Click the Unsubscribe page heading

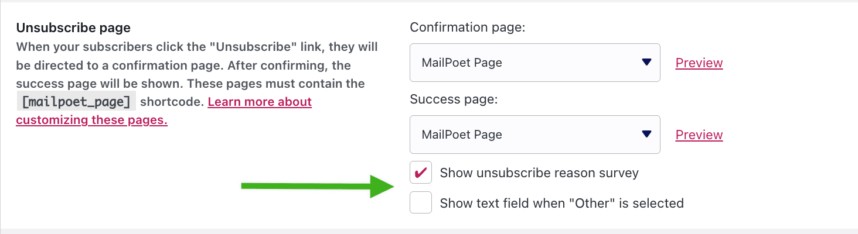click(x=73, y=27)
